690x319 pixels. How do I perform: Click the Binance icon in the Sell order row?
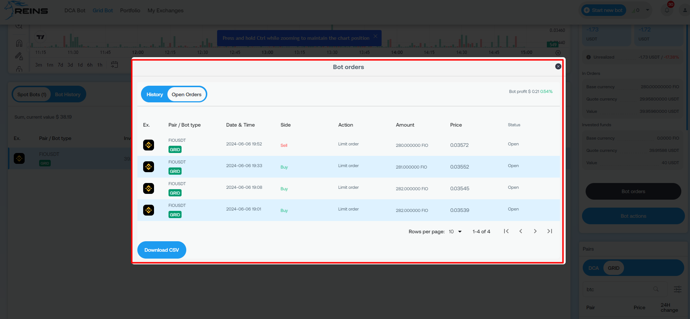pos(149,145)
